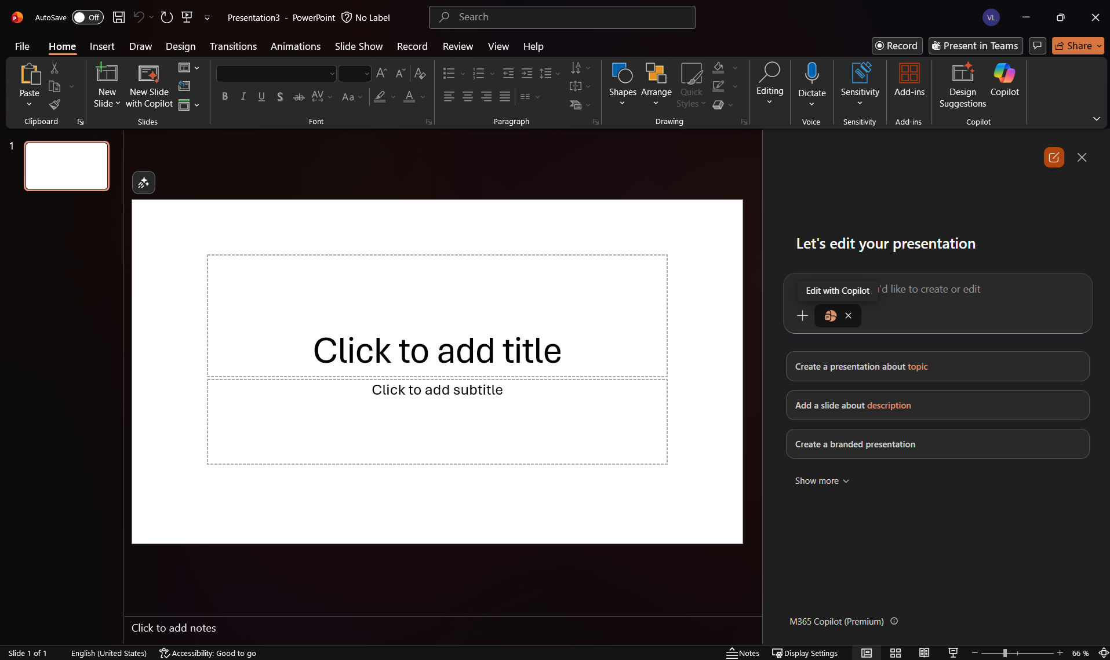
Task: Start a new Copilot chat
Action: (1054, 158)
